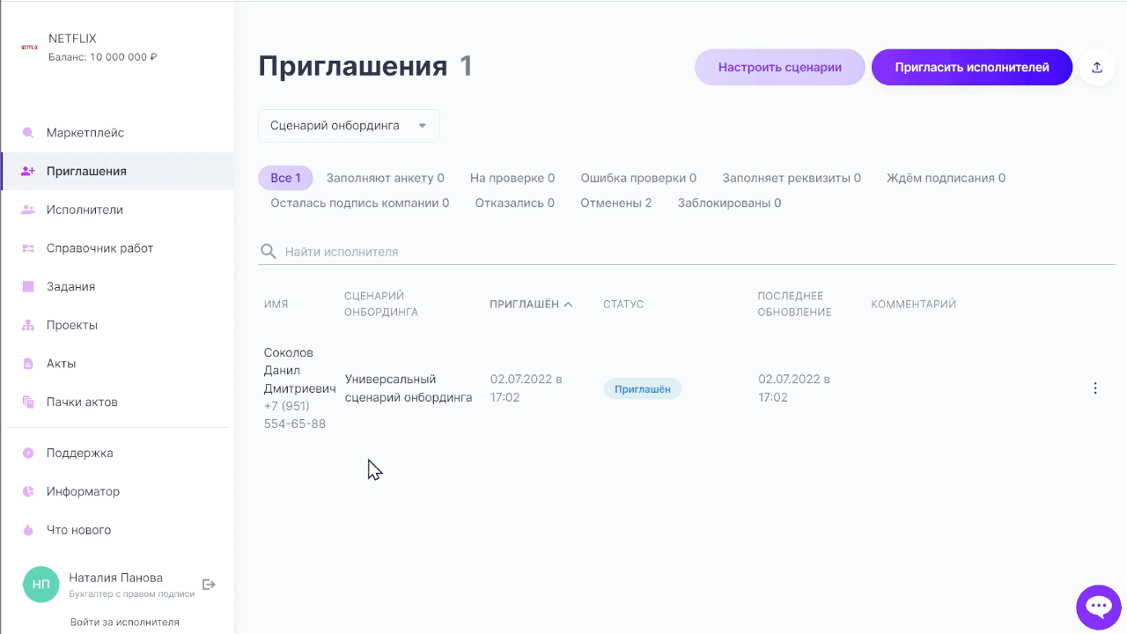The width and height of the screenshot is (1127, 634).
Task: Click the Информатор pie chart icon
Action: pos(28,491)
